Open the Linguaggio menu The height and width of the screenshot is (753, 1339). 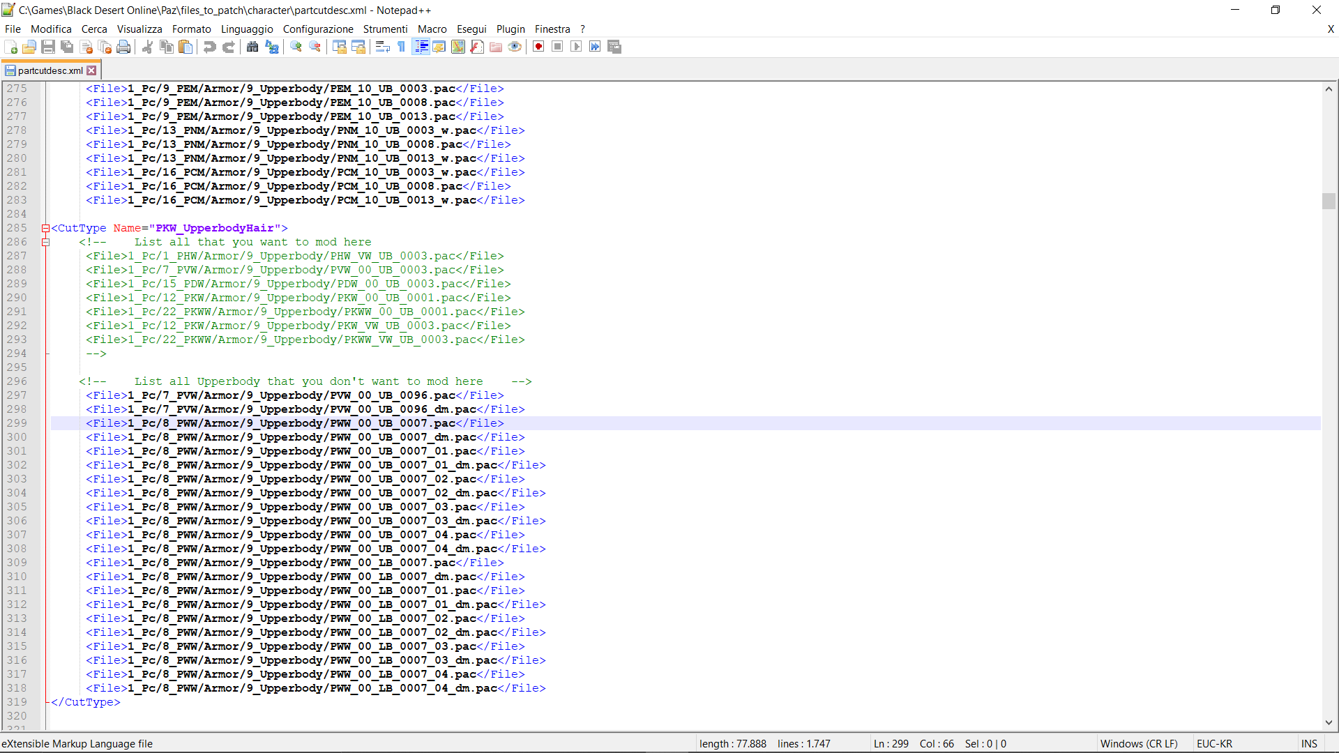coord(247,29)
